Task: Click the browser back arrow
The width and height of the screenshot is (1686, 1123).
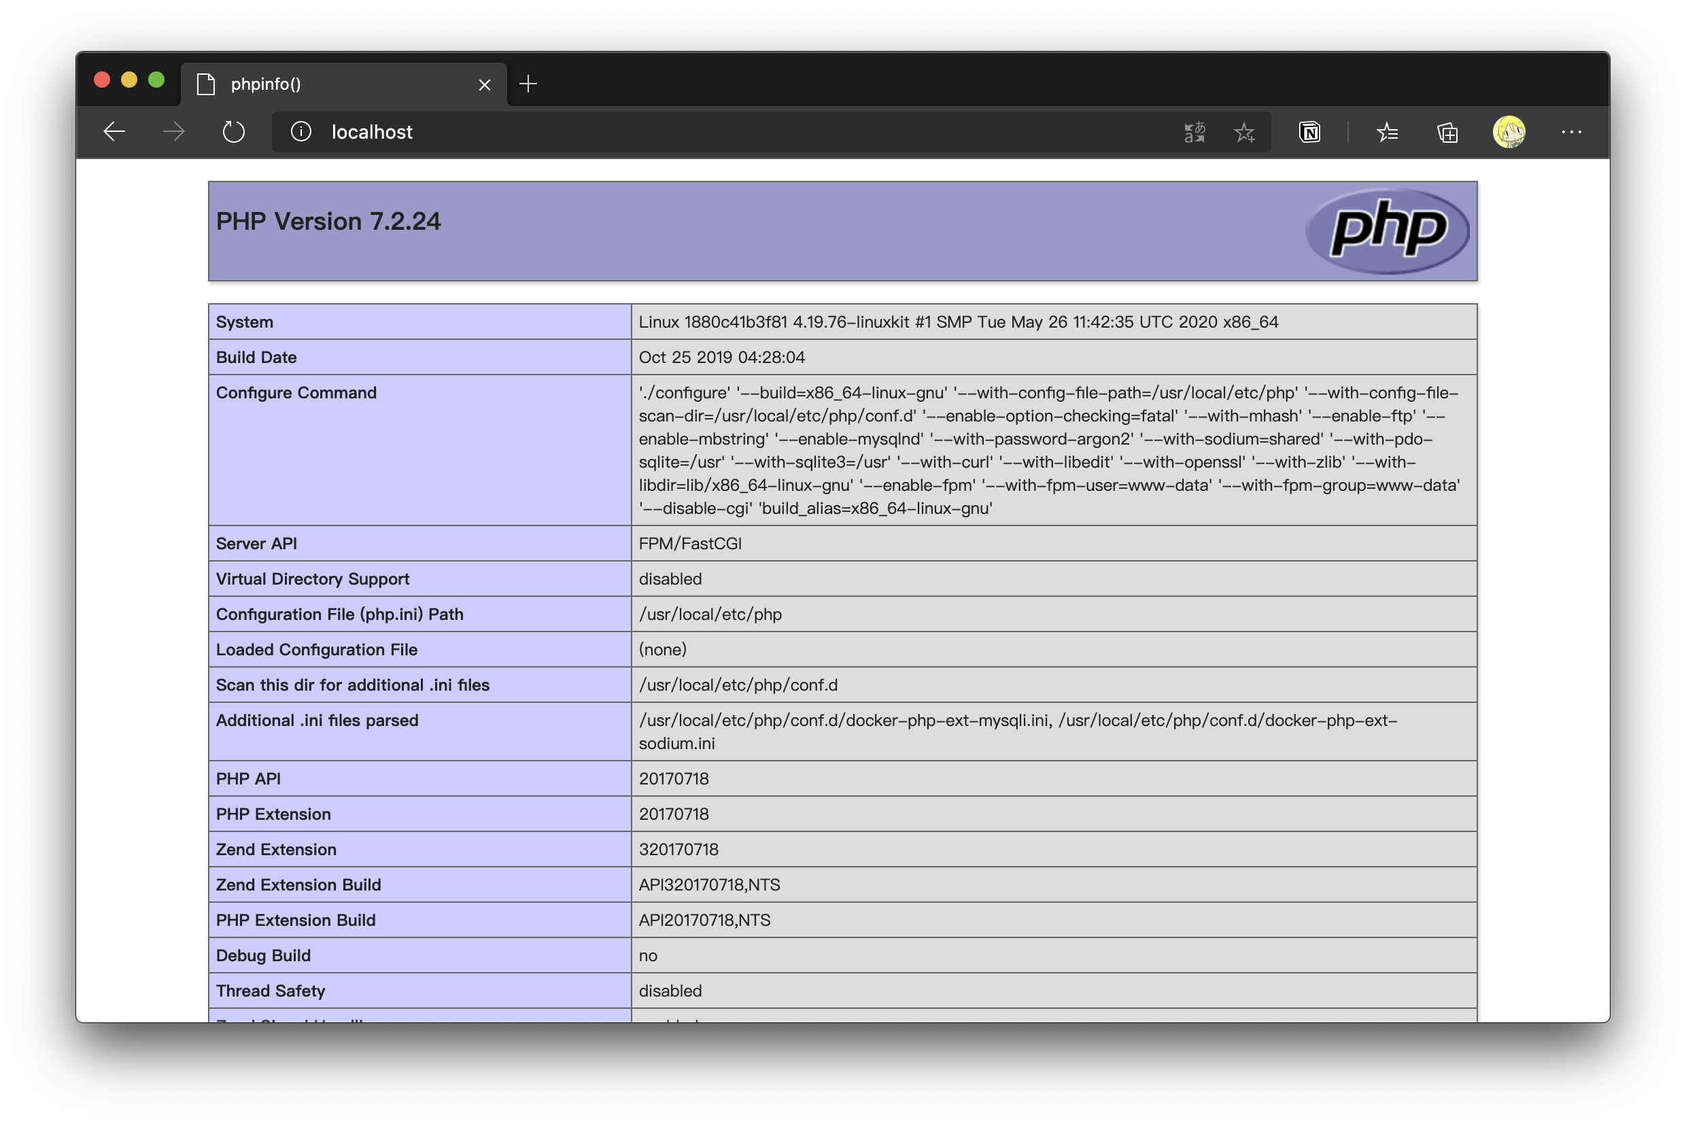Action: 115,132
